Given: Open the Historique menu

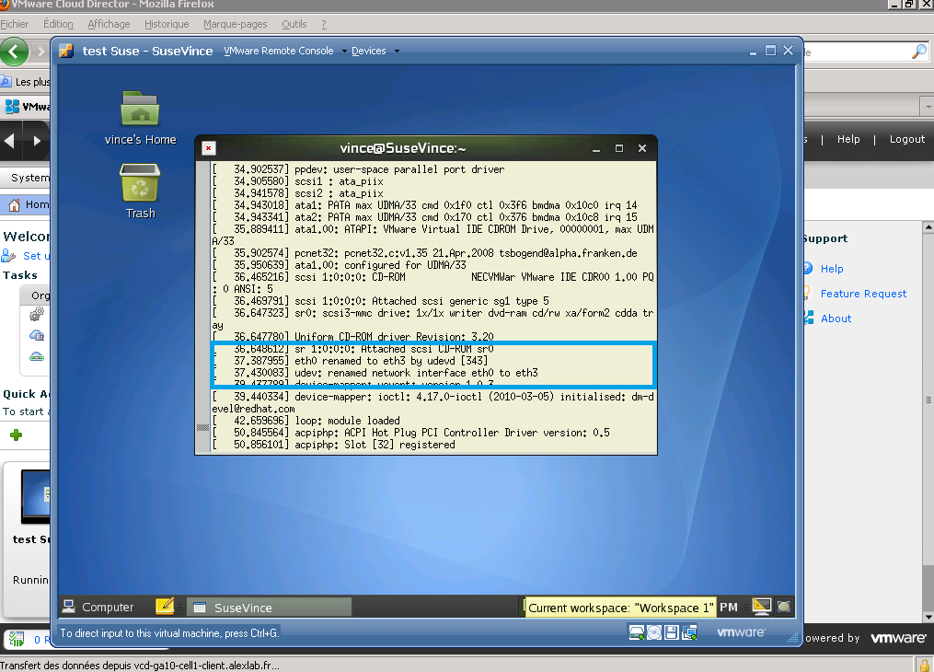Looking at the screenshot, I should [x=167, y=24].
